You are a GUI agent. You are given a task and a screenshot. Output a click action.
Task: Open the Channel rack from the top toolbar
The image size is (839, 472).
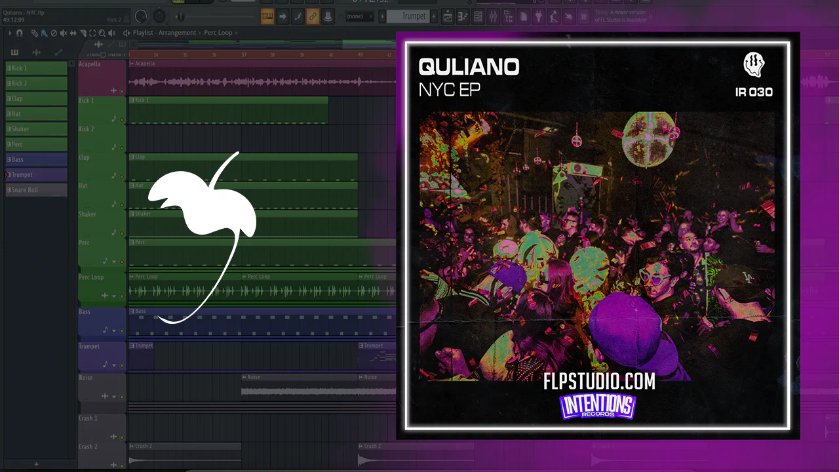pos(478,16)
